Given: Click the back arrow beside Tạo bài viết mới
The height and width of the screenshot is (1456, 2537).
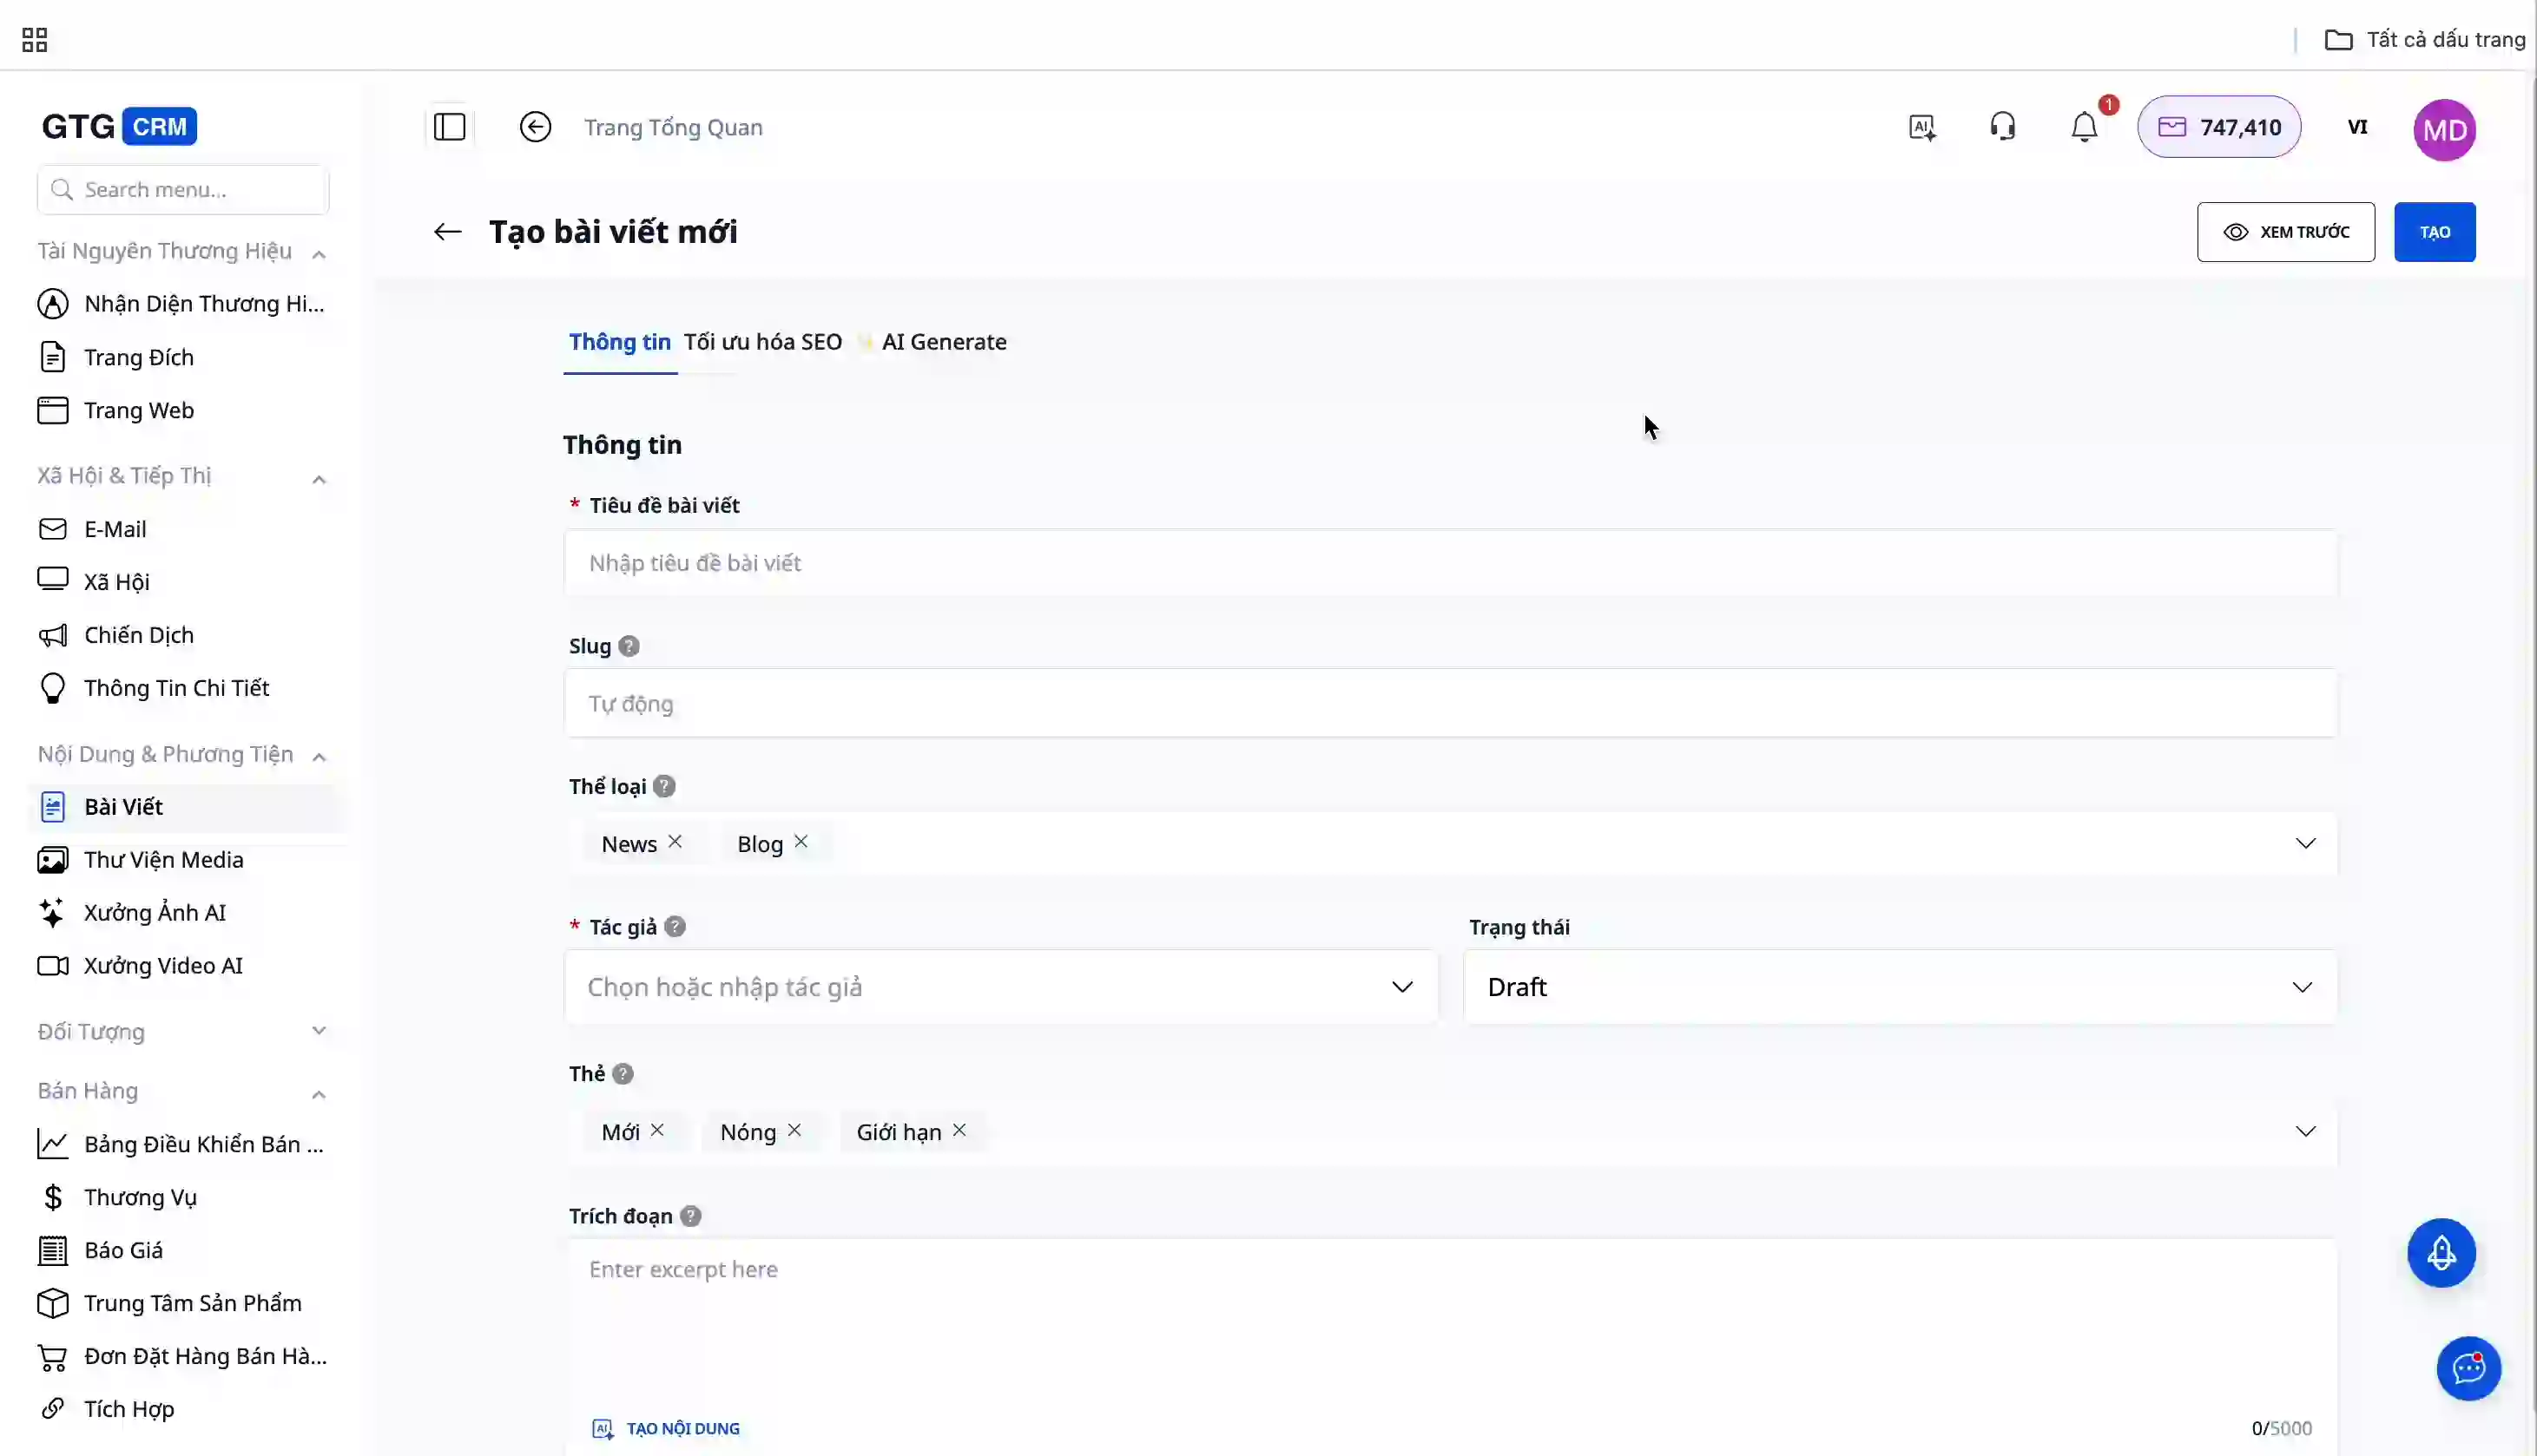Looking at the screenshot, I should tap(447, 232).
